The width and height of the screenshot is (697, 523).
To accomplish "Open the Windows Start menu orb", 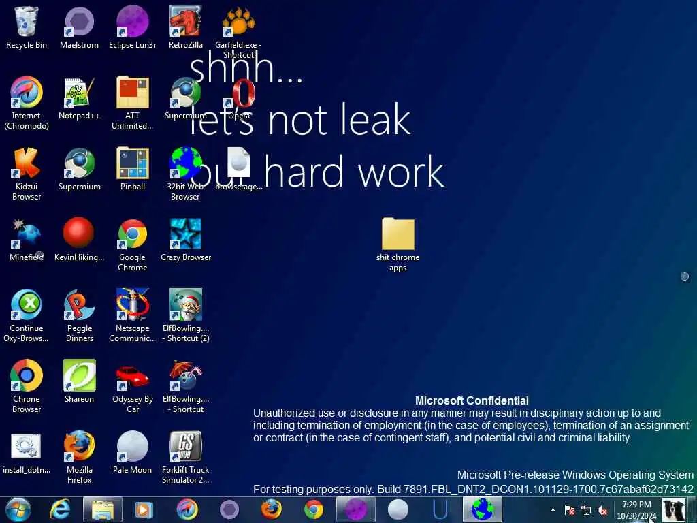I will 18,509.
